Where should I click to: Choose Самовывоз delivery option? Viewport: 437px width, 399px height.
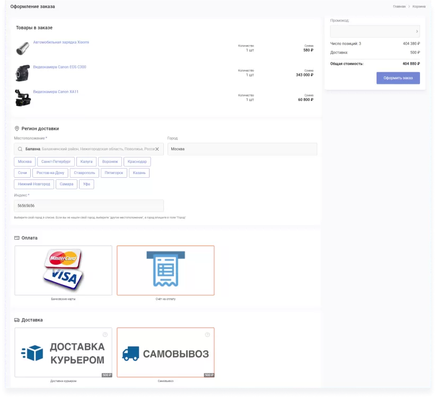[x=165, y=352]
